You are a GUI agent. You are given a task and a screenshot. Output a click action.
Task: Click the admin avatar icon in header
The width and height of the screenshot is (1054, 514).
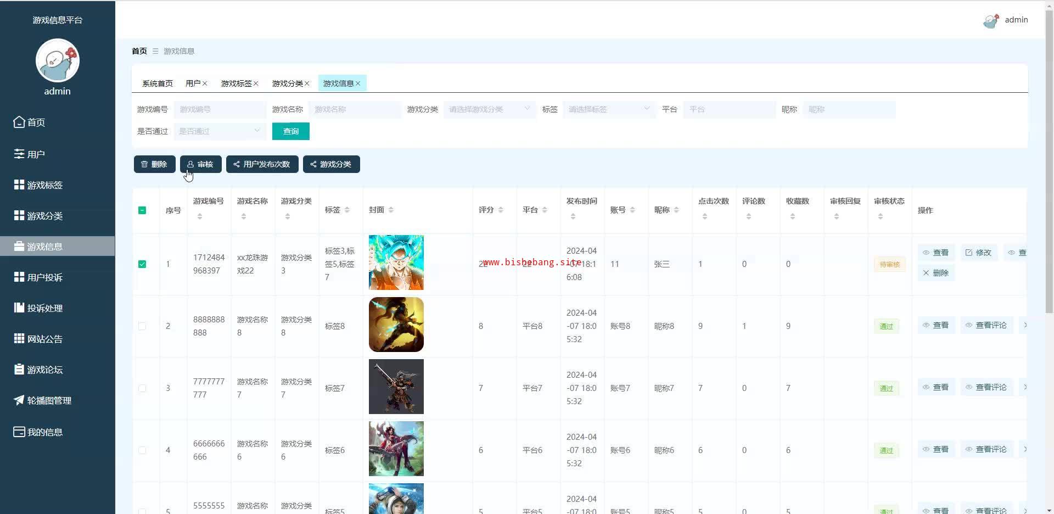pyautogui.click(x=991, y=21)
